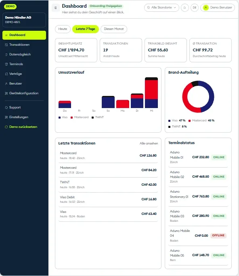The width and height of the screenshot is (239, 276).
Task: Click the Dashboard sidebar icon
Action: point(6,35)
